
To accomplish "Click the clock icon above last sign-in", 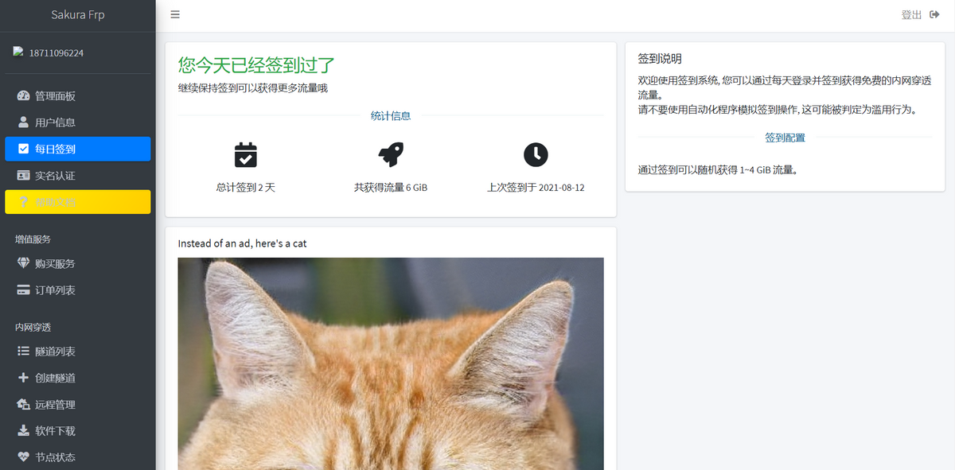I will (x=536, y=154).
